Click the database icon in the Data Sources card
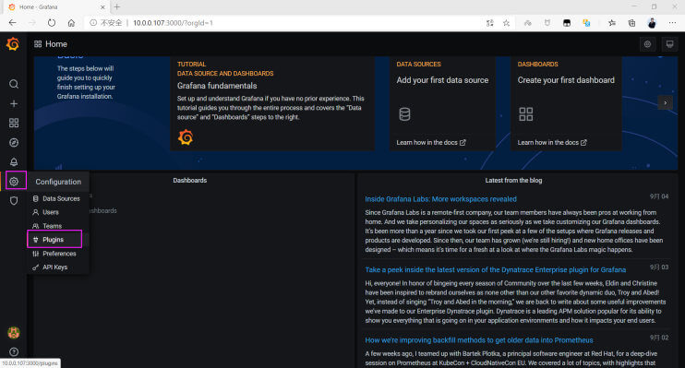The width and height of the screenshot is (685, 368). pyautogui.click(x=404, y=114)
